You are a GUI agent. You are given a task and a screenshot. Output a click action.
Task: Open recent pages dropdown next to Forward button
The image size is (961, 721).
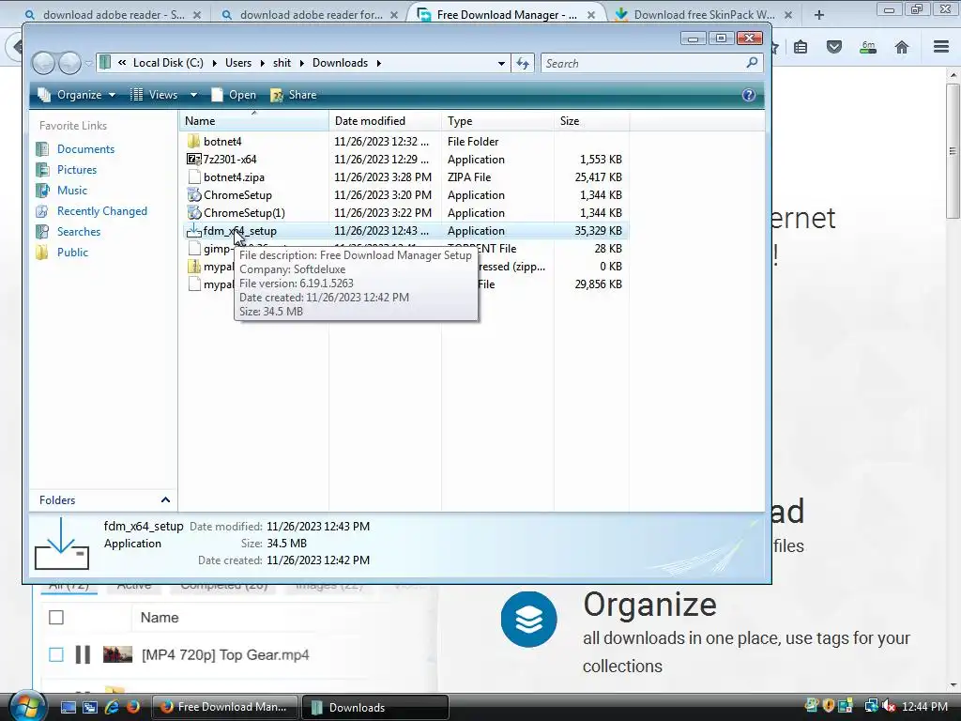click(89, 63)
